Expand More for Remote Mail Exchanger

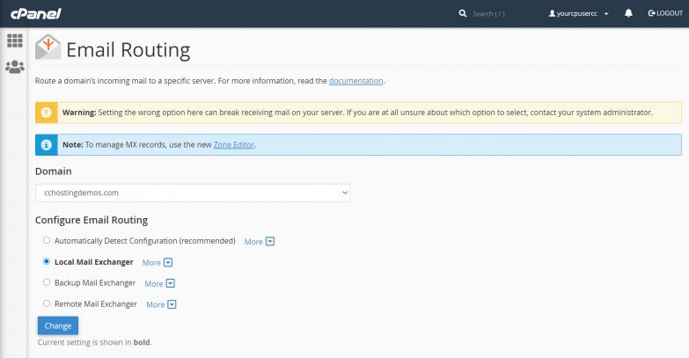[161, 304]
